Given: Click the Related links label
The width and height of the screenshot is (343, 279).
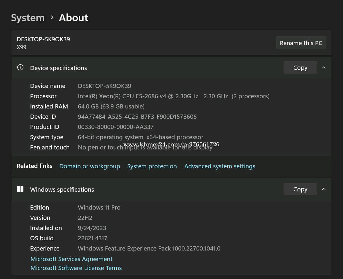Looking at the screenshot, I should (x=35, y=166).
